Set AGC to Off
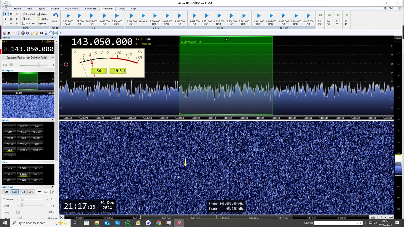This screenshot has width=404, height=227. click(x=6, y=192)
